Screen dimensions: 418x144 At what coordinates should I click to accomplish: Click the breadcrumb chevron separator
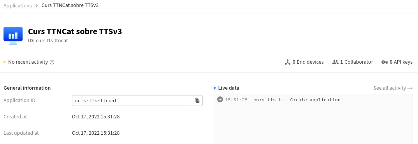(x=37, y=5)
